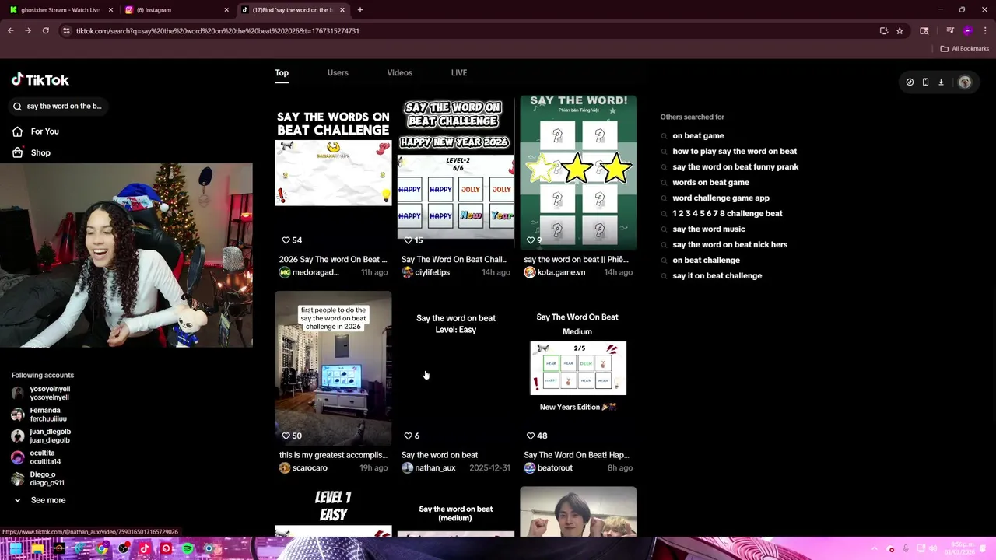Open TikTok app from the taskbar

click(144, 548)
